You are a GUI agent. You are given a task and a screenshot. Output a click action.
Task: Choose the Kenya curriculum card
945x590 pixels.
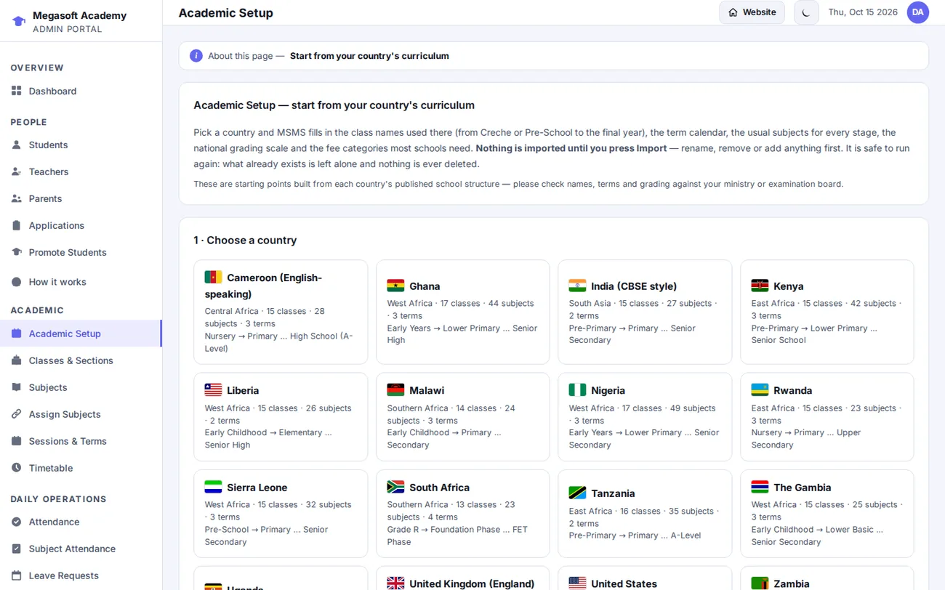(x=827, y=312)
